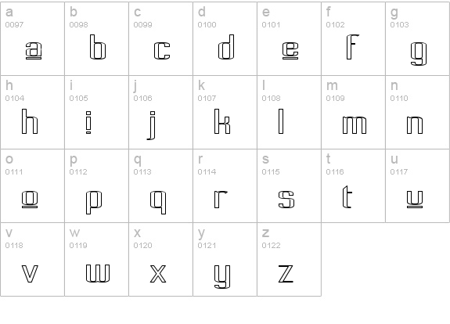Select the 'm' character cell
Viewport: 450px width, 324px height.
(353, 112)
